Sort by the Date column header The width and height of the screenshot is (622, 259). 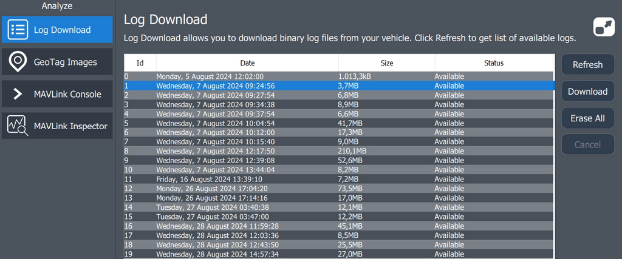247,63
